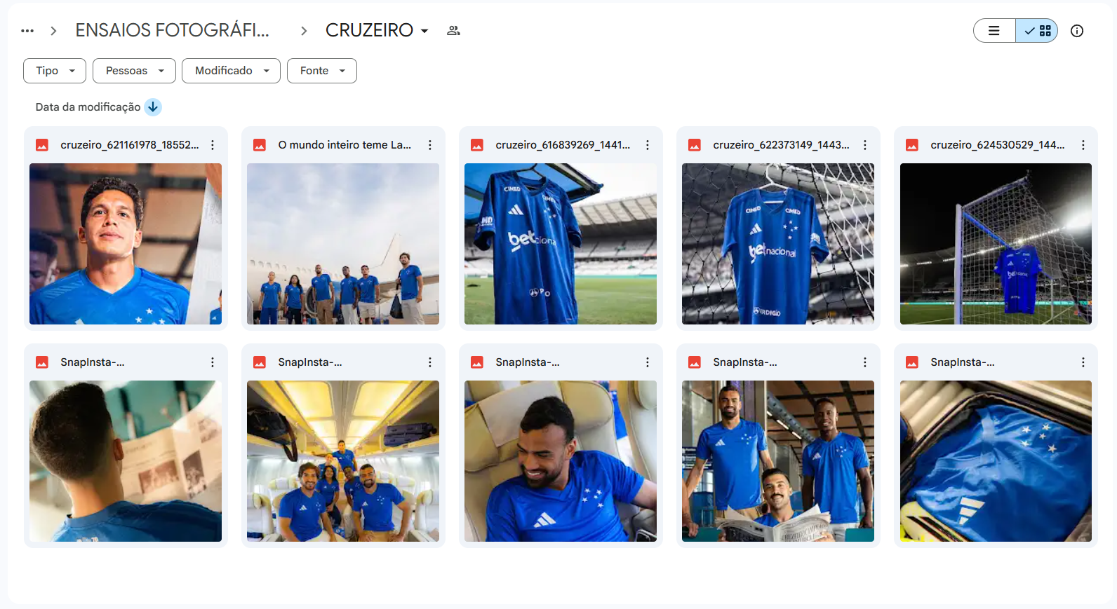The width and height of the screenshot is (1117, 609).
Task: Select thumbnail of jersey on goal net daytime
Action: (x=778, y=244)
